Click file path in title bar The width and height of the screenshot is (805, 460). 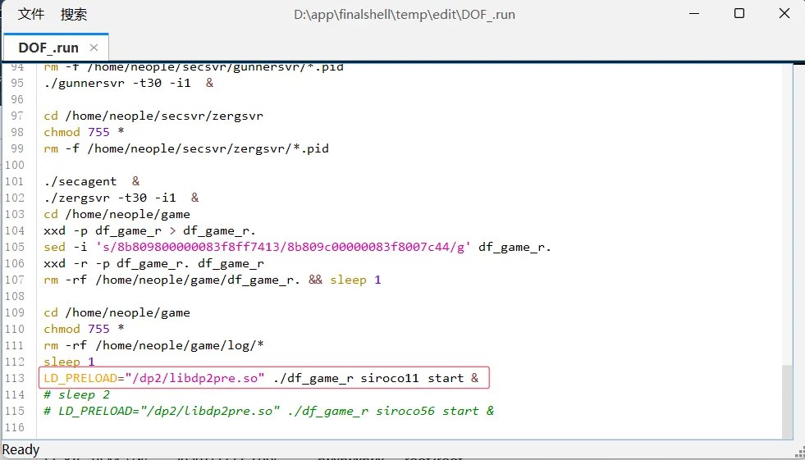[405, 15]
